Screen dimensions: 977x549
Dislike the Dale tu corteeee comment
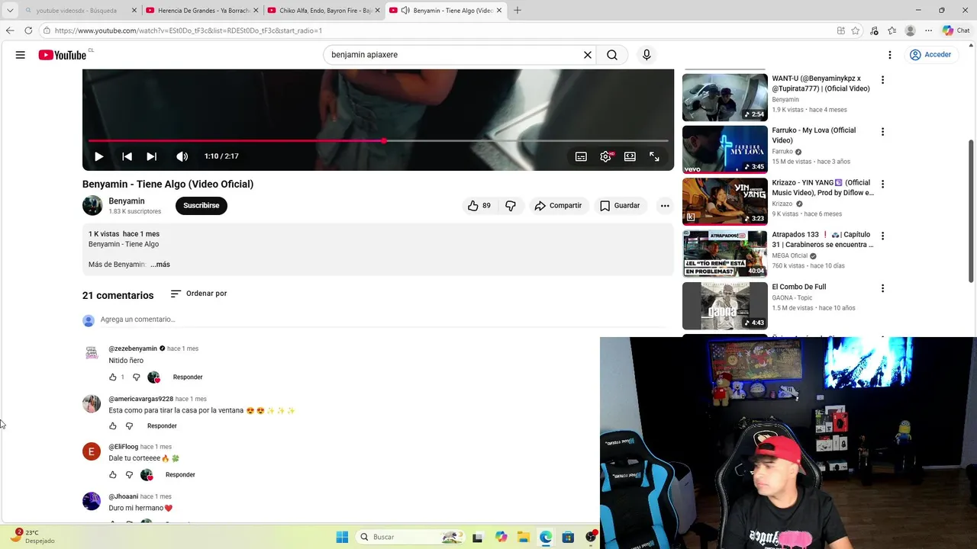tap(129, 475)
